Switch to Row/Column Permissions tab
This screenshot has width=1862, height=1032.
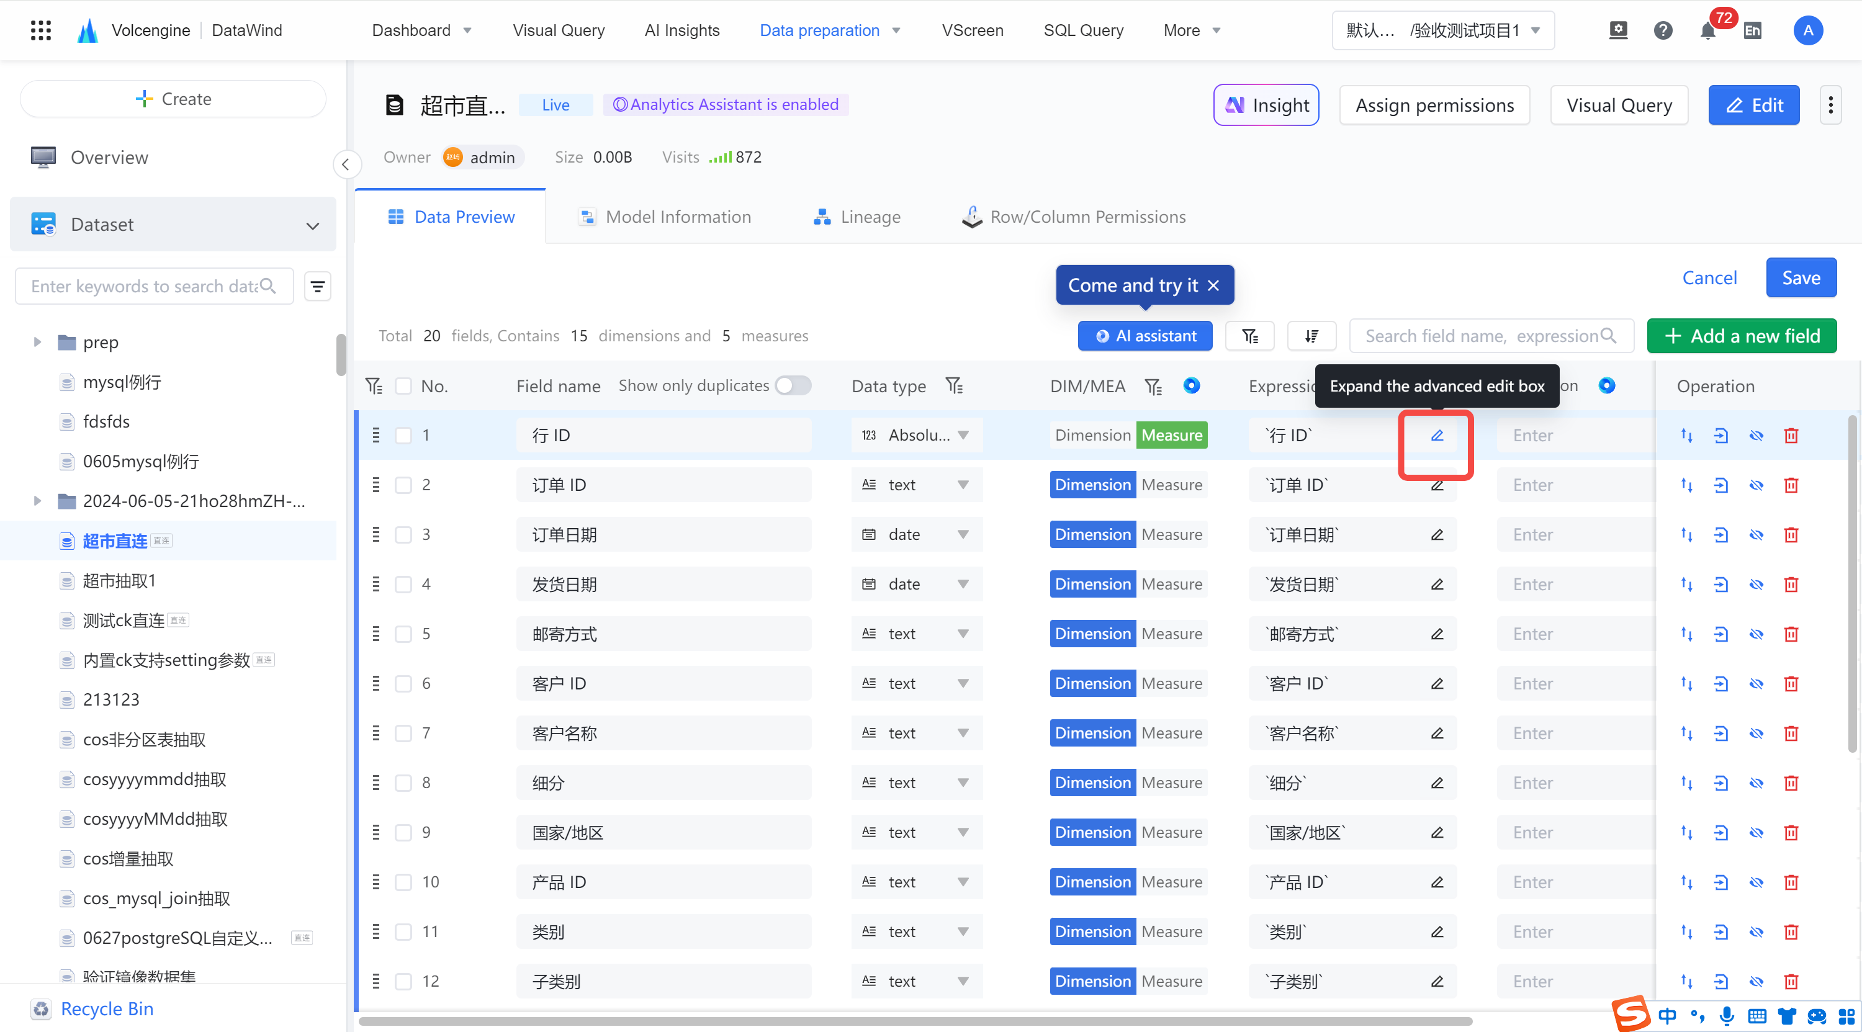click(1074, 217)
